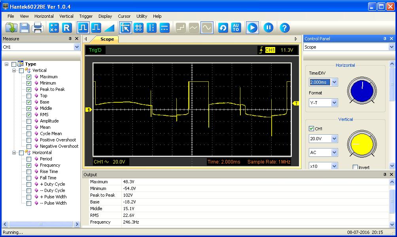Open the Cursor menu
Screen dimensions: 397x237
(124, 16)
